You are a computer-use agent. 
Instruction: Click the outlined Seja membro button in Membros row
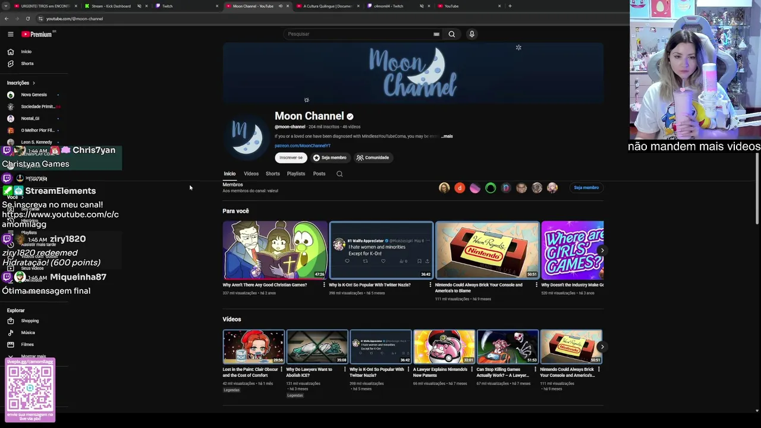pyautogui.click(x=586, y=188)
